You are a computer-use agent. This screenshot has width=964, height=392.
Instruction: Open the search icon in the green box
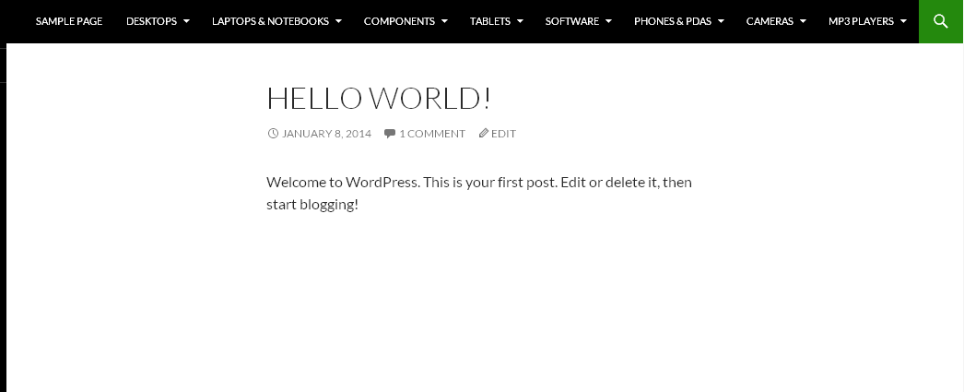tap(941, 21)
